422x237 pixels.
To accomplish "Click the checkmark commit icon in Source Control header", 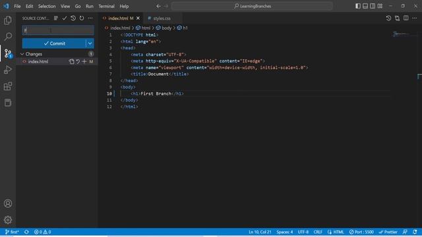I will tap(65, 18).
